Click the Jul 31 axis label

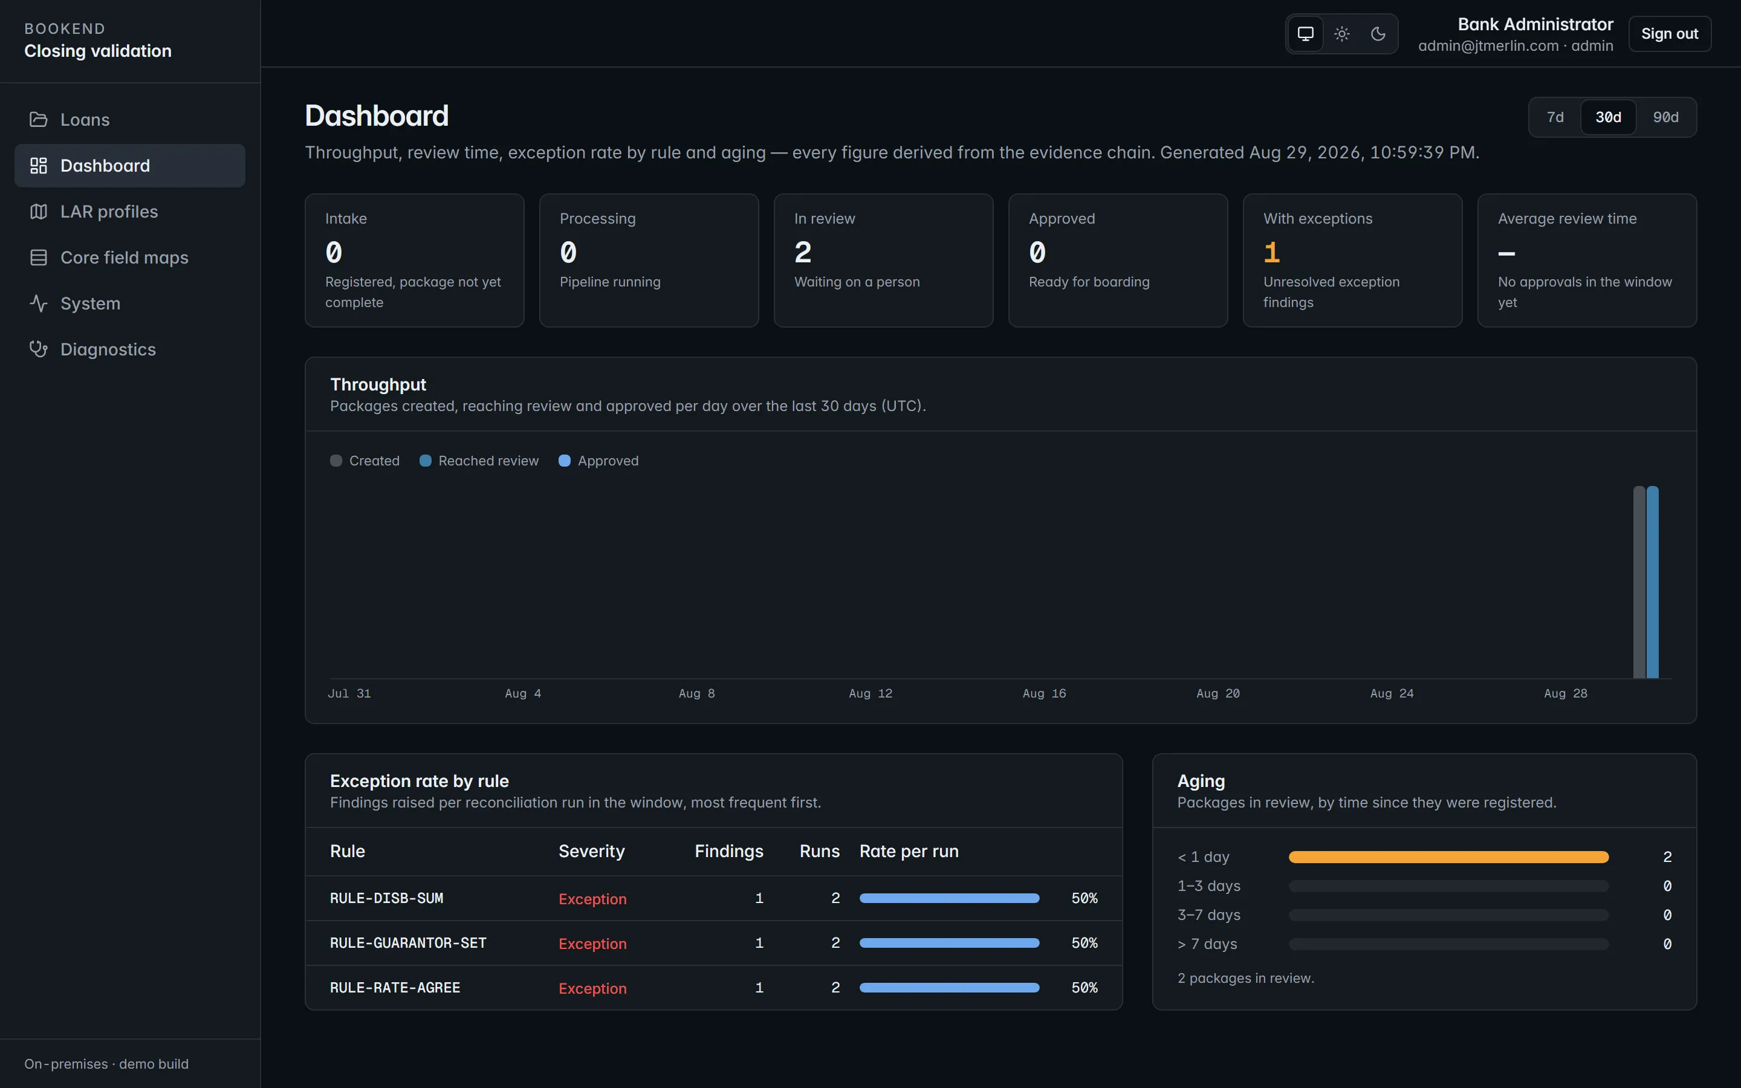pos(349,694)
